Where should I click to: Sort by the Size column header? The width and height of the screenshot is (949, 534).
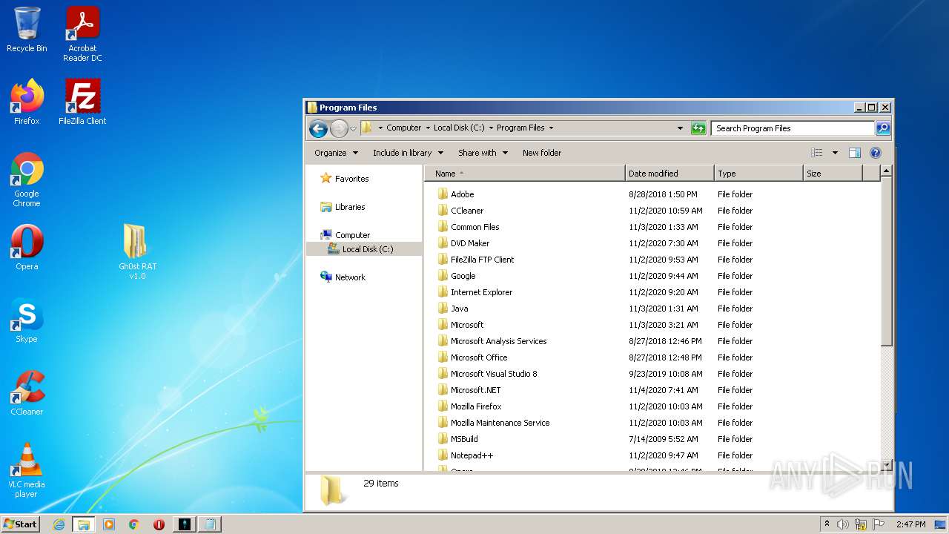click(x=833, y=174)
